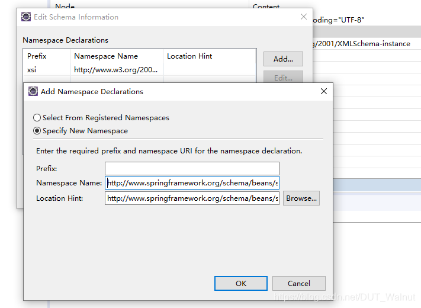Screen dimensions: 421x308
Task: Close the Edit Schema Information window
Action: 304,17
